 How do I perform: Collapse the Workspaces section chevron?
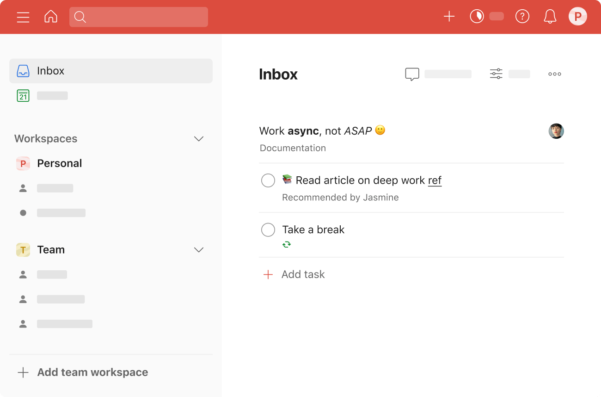[x=199, y=139]
